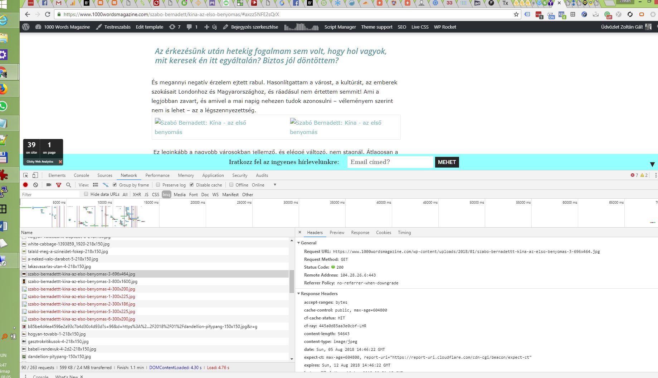Enable the Offline checkbox
Viewport: 658px width, 378px height.
click(231, 185)
